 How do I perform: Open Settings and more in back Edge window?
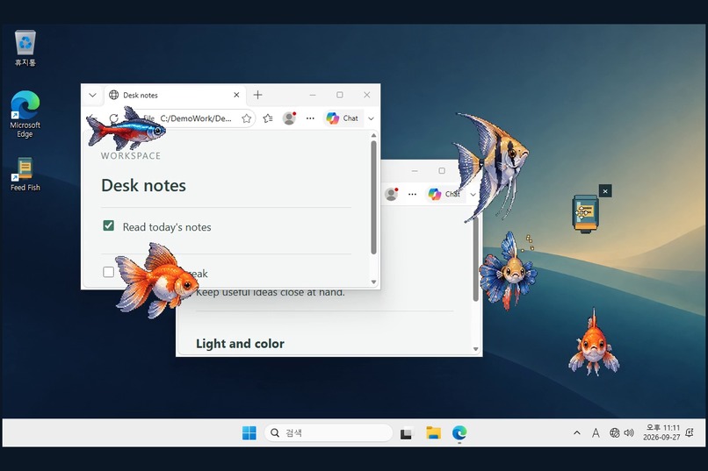pos(412,194)
